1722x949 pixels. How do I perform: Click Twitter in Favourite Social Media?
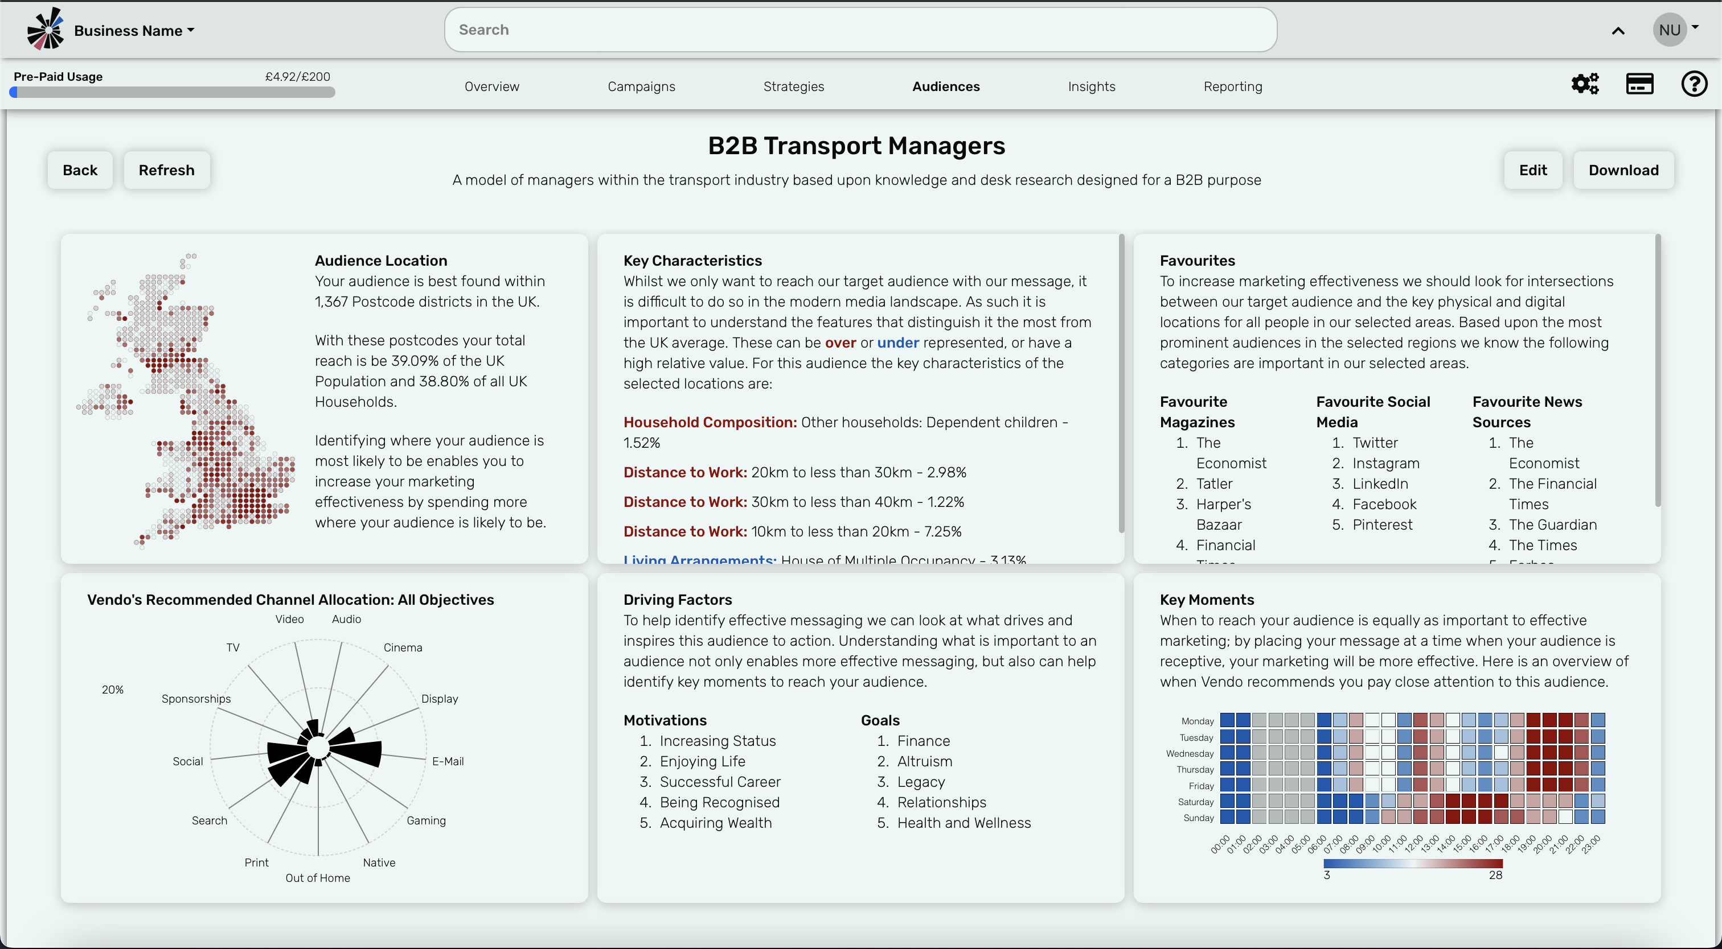1375,443
